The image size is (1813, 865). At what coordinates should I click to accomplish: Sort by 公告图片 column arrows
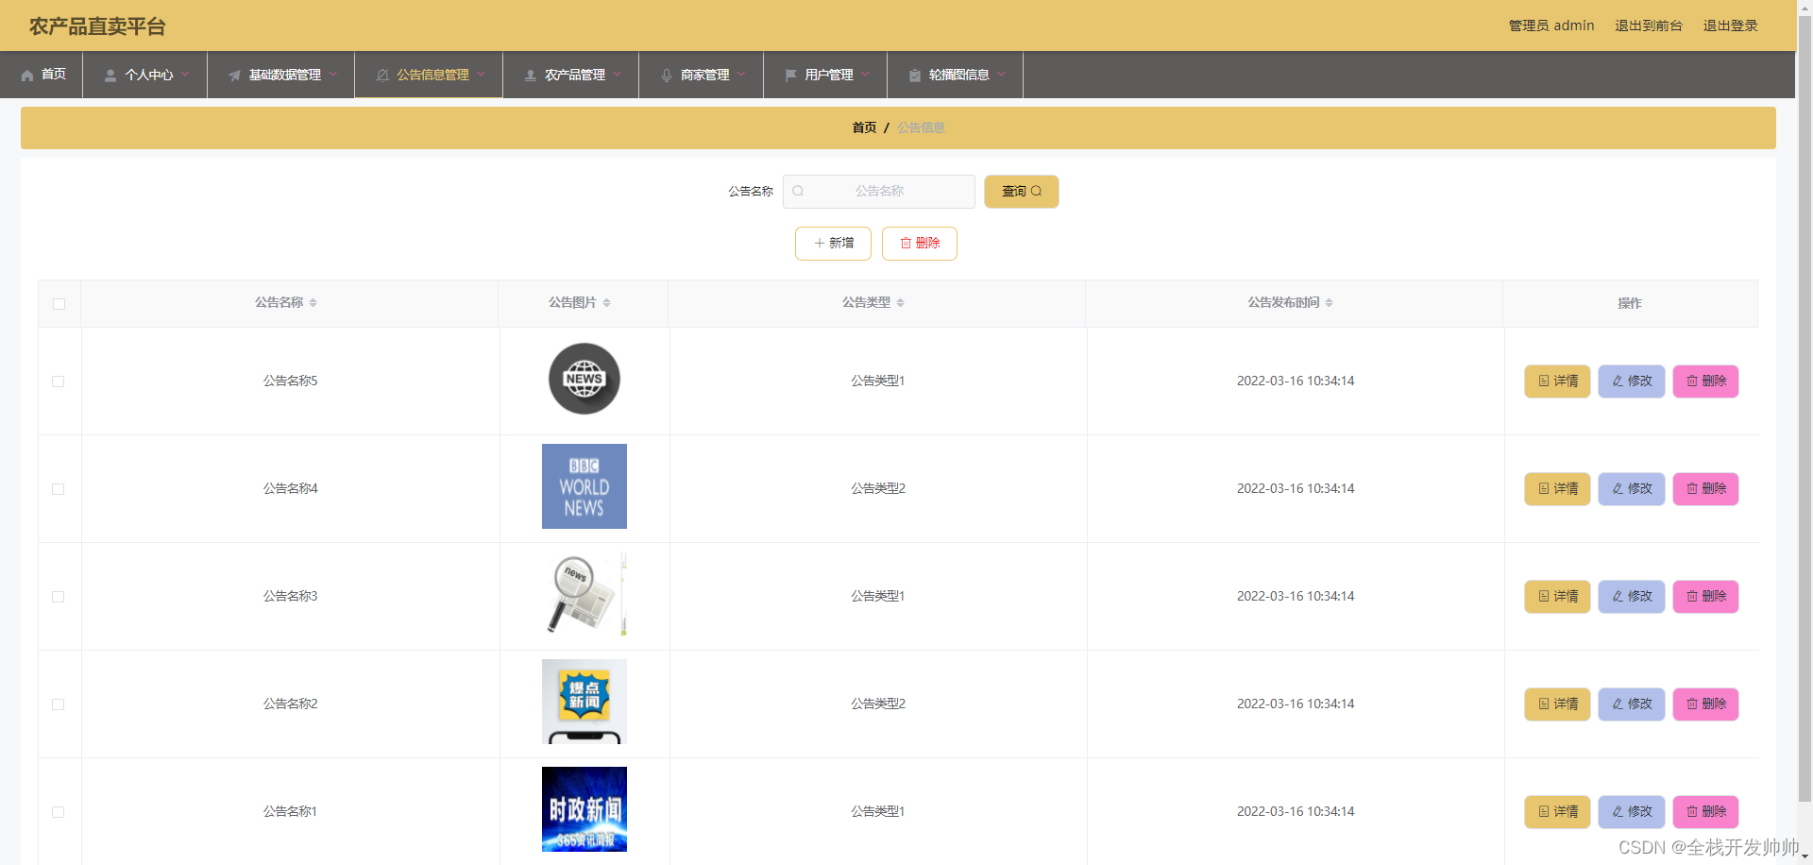(606, 303)
